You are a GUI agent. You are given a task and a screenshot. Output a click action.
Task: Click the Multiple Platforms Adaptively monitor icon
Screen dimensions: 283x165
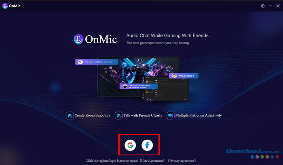pos(171,115)
